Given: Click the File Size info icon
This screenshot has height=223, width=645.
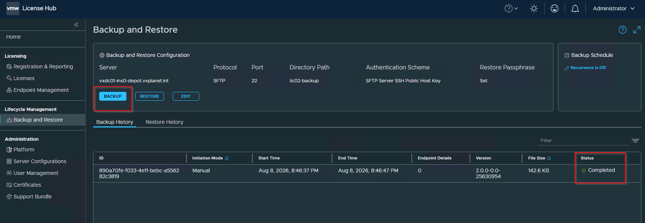Looking at the screenshot, I should click(549, 158).
